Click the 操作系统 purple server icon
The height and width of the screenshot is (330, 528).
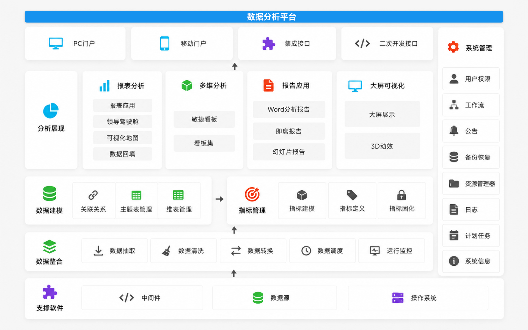pyautogui.click(x=398, y=298)
